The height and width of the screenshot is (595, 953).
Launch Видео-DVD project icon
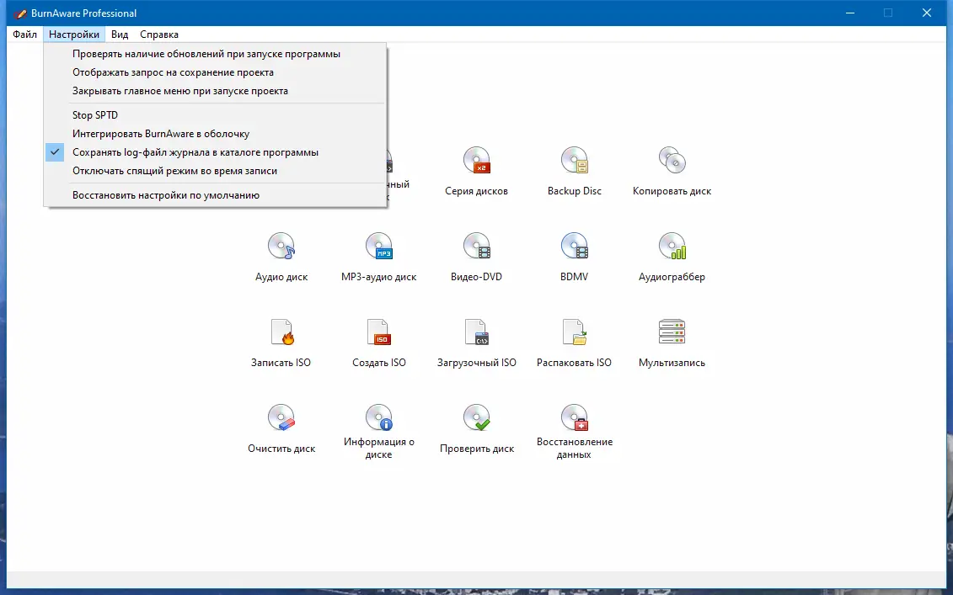[477, 246]
